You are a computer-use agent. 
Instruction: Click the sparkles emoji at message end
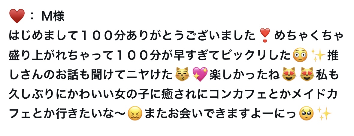(x=324, y=113)
